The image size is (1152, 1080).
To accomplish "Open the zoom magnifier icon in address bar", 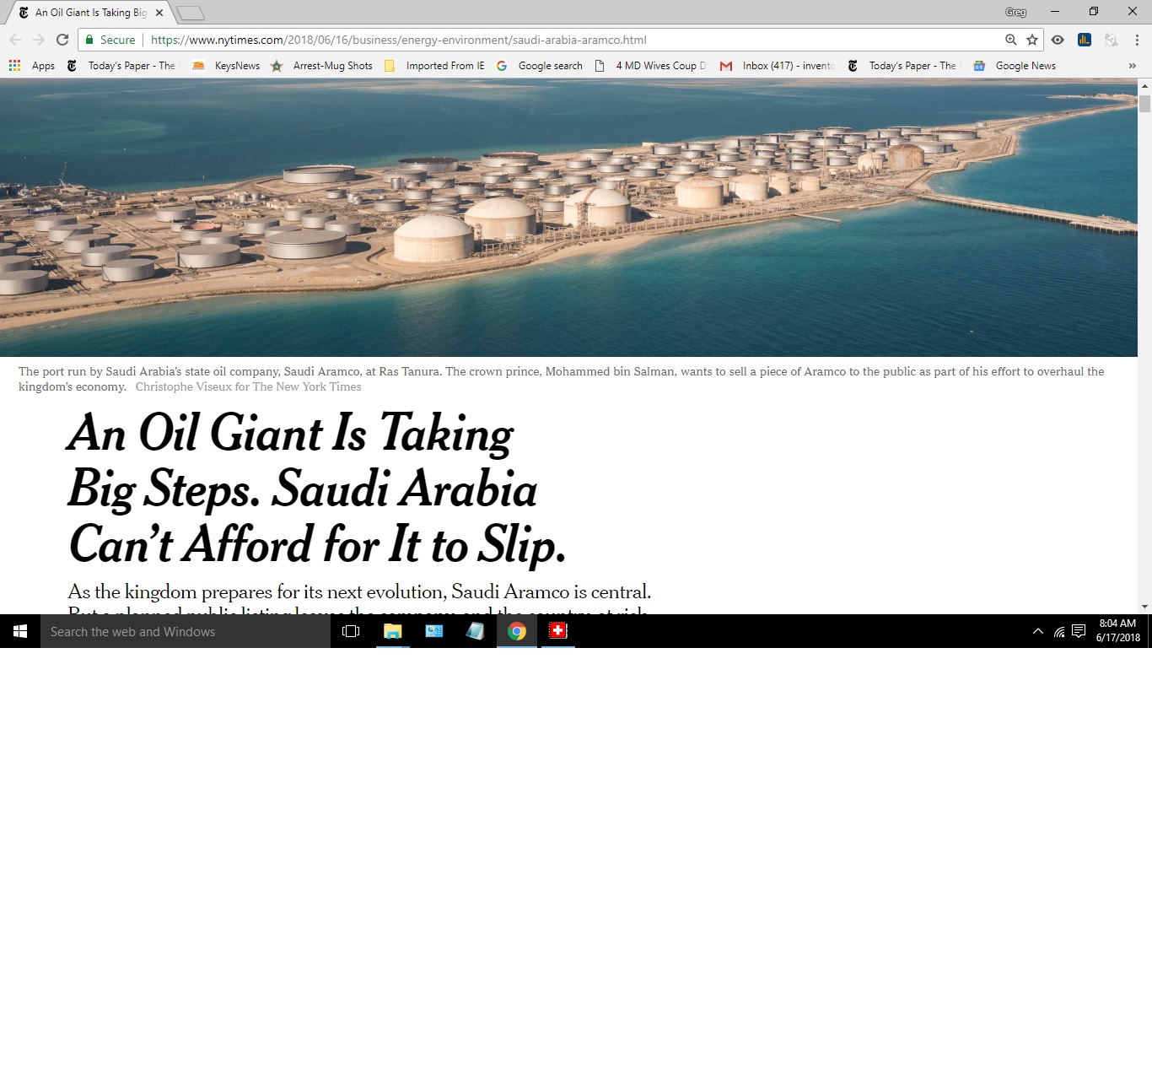I will tap(1010, 40).
